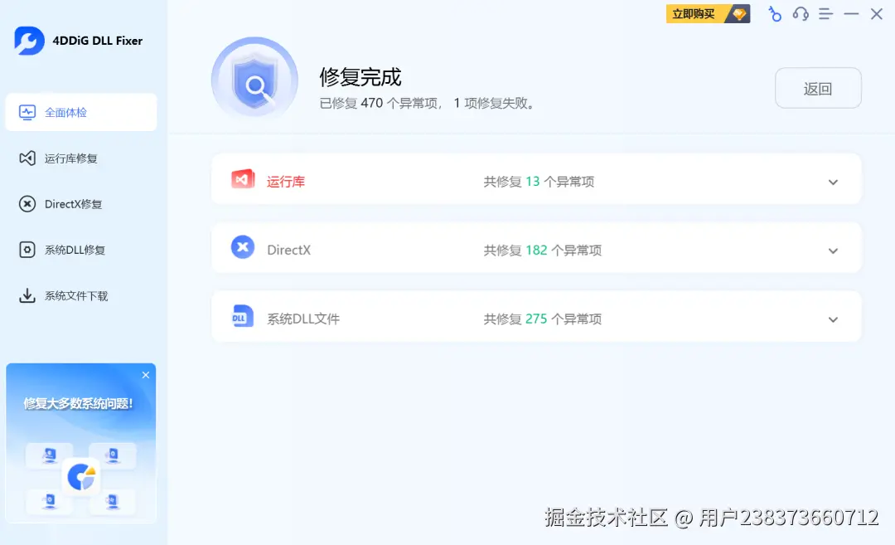
Task: Click the 共修复 275 个异常项 text
Action: (x=543, y=319)
